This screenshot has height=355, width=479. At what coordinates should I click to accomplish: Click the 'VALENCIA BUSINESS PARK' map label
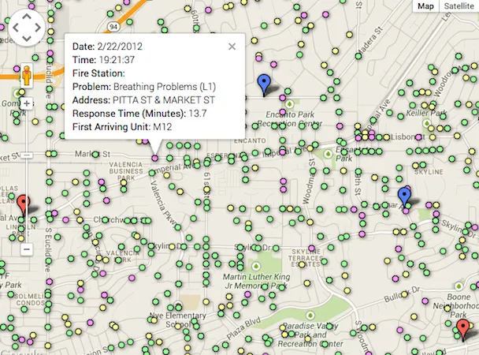click(x=126, y=171)
